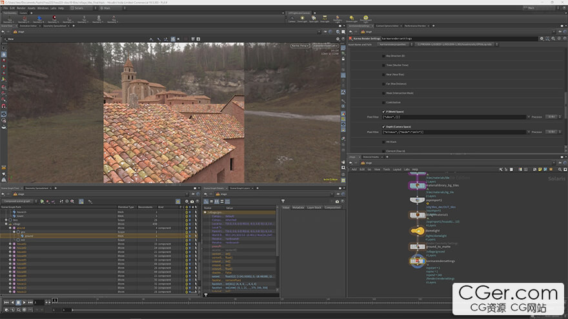Add a Camera from the lights shelf
The height and width of the screenshot is (319, 568).
(292, 19)
